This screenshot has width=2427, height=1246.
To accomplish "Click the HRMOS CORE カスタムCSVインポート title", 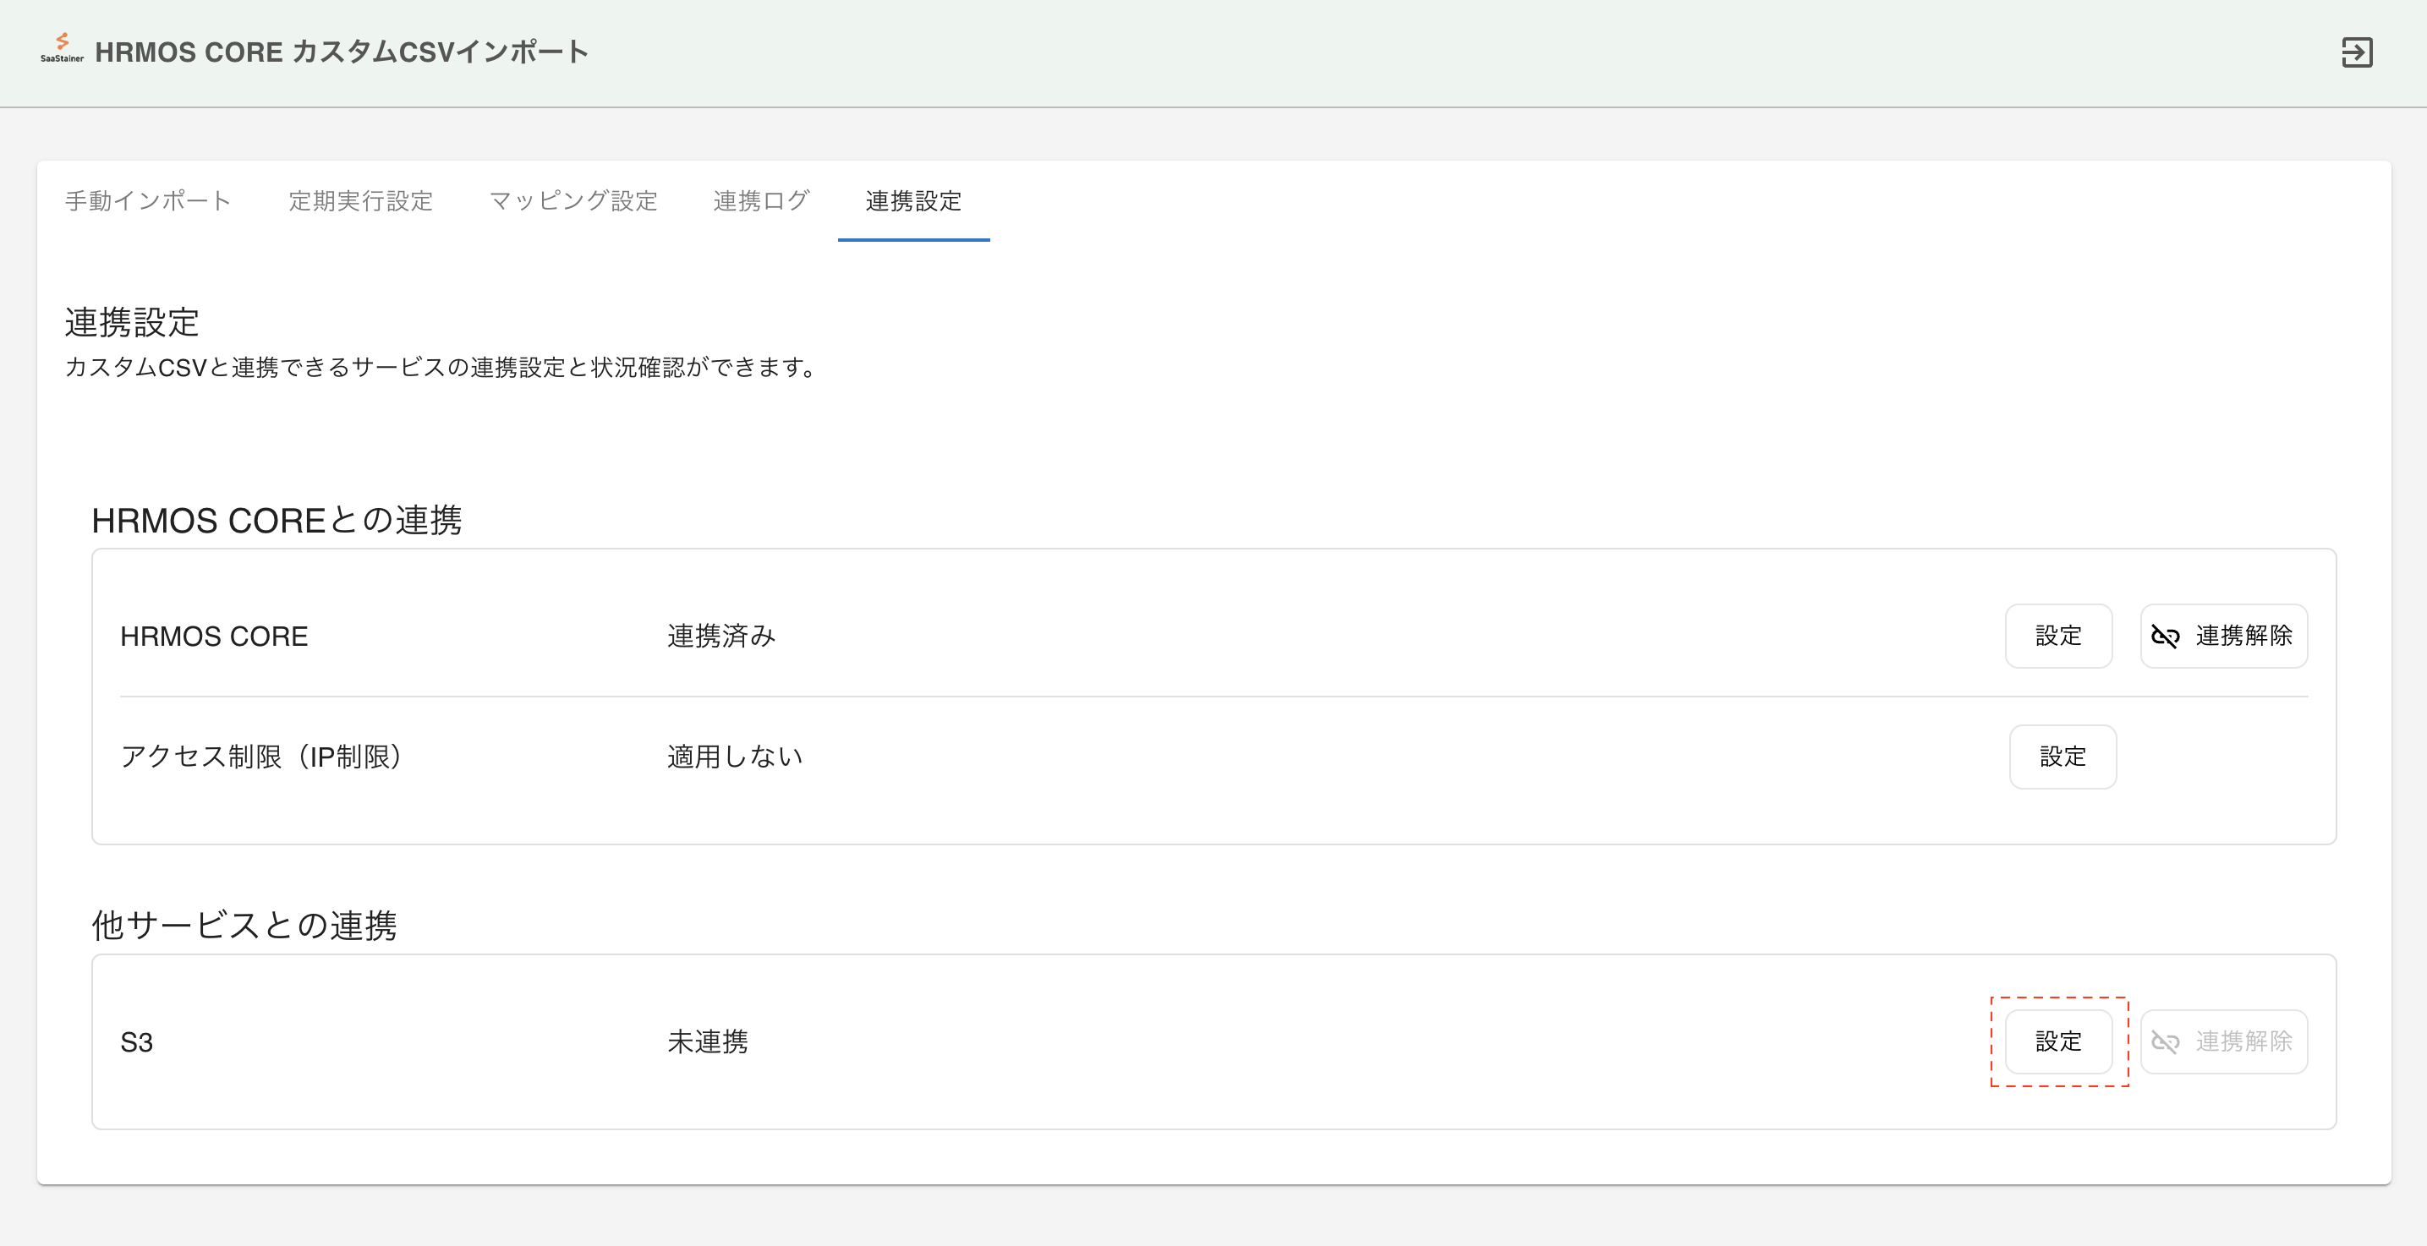I will (342, 52).
